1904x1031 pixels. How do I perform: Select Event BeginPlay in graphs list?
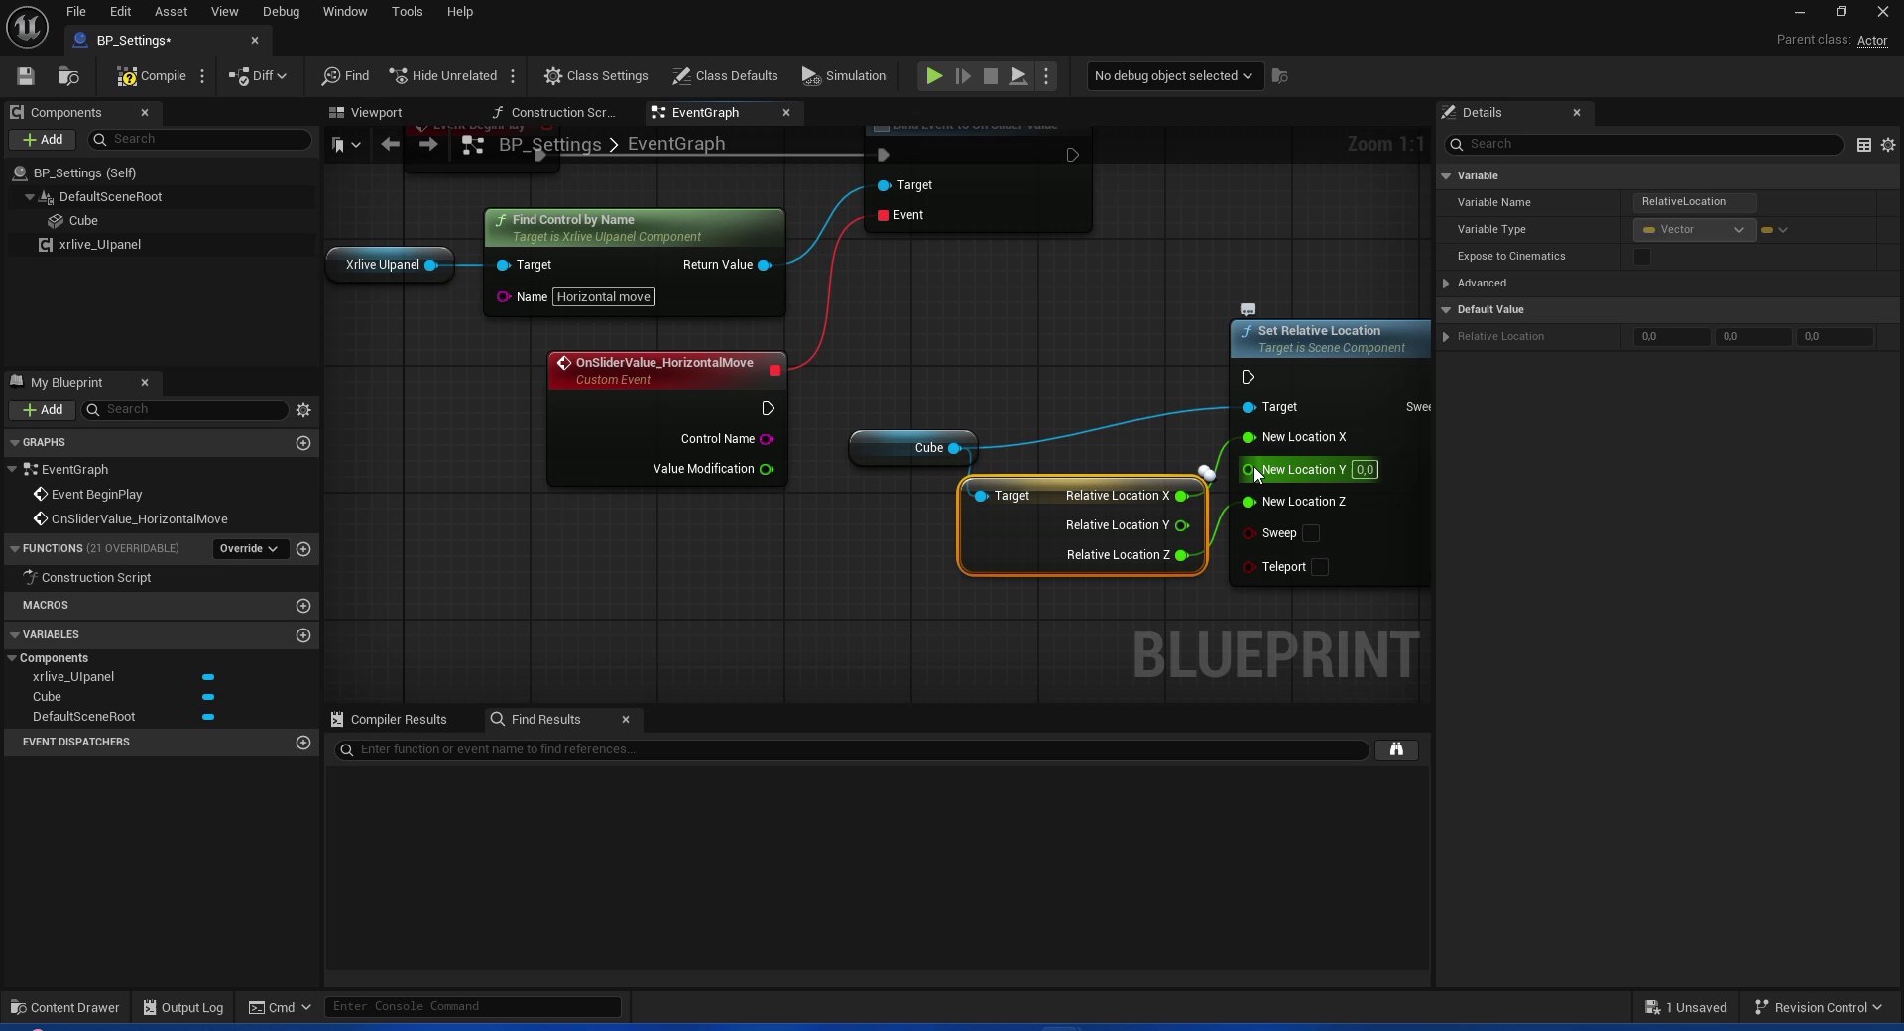[x=96, y=495]
